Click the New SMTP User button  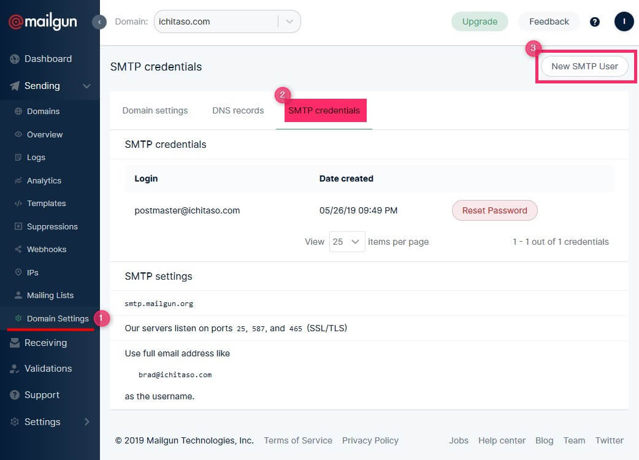[x=584, y=66]
